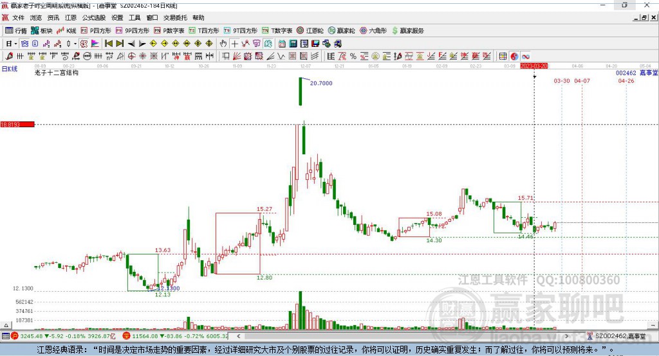Click the hand pan tool icon
This screenshot has width=659, height=356.
(x=223, y=44)
